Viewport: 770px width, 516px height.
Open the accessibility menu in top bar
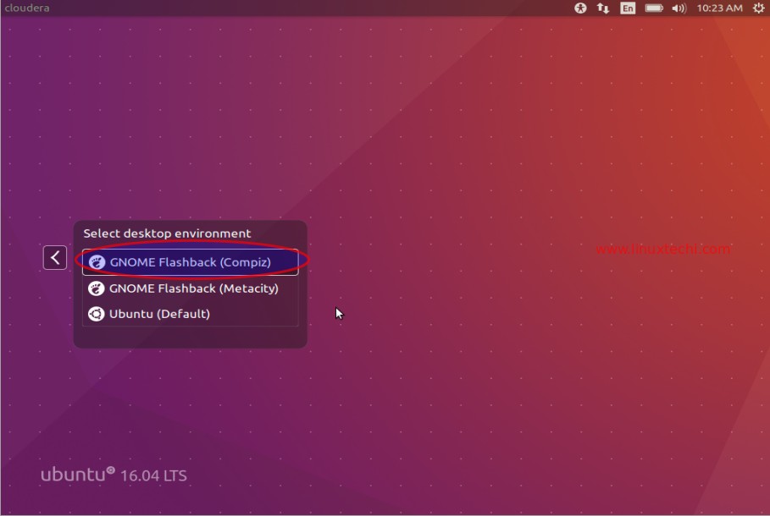(x=580, y=8)
